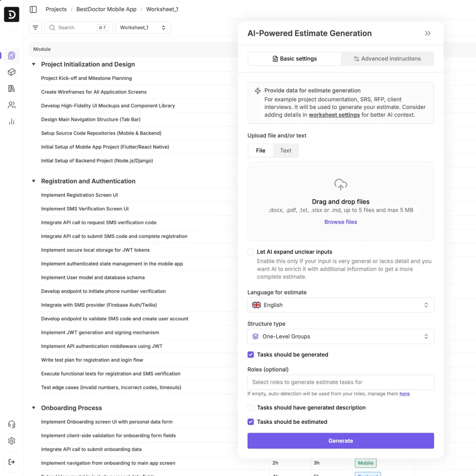Open the Structure type dropdown

click(340, 337)
